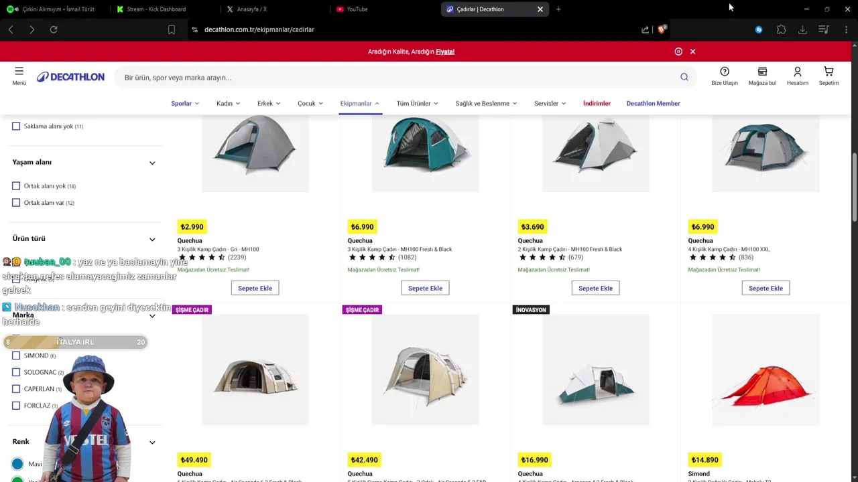Select the Mavi color swatch
The height and width of the screenshot is (482, 858).
(17, 464)
